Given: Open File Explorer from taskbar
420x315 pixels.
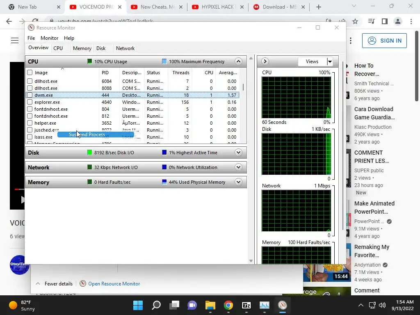Looking at the screenshot, I should point(210,305).
